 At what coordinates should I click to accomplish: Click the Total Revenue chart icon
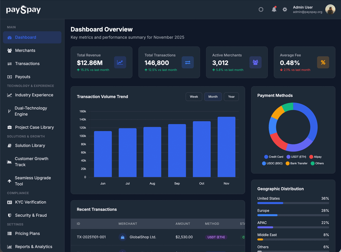pos(120,62)
